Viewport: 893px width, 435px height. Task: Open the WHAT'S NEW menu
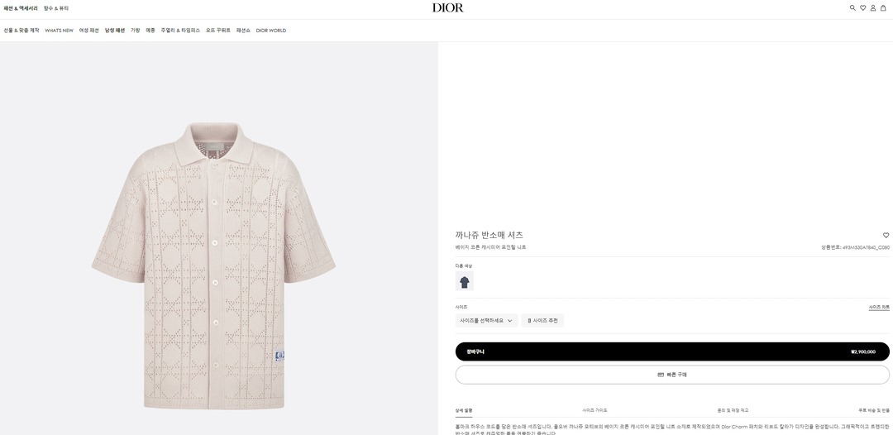[59, 31]
